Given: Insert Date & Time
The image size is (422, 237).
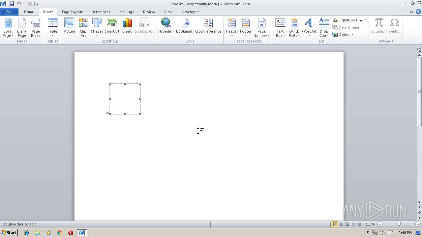Looking at the screenshot, I should 346,27.
